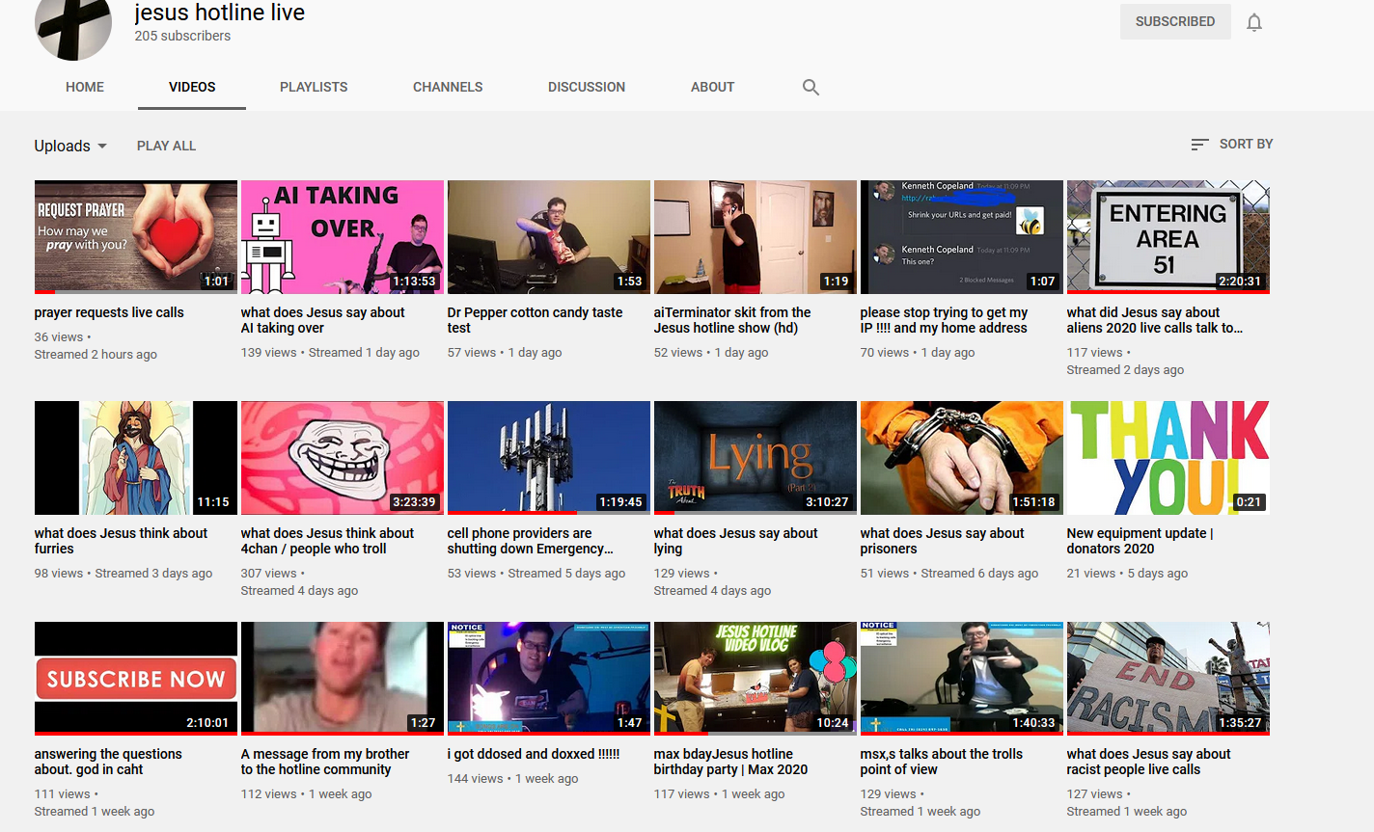
Task: Click the troll face thumbnail
Action: pos(343,458)
